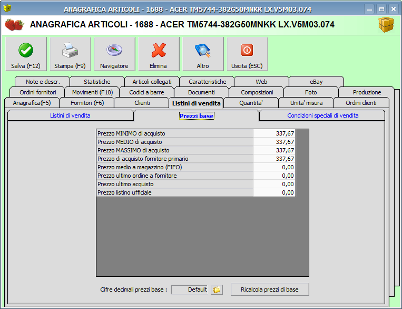The image size is (402, 309).
Task: Switch to the Clienti tab
Action: (142, 103)
